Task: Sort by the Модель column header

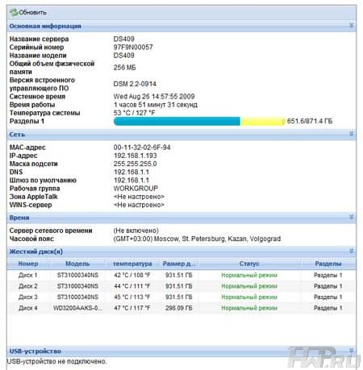Action: pyautogui.click(x=77, y=264)
